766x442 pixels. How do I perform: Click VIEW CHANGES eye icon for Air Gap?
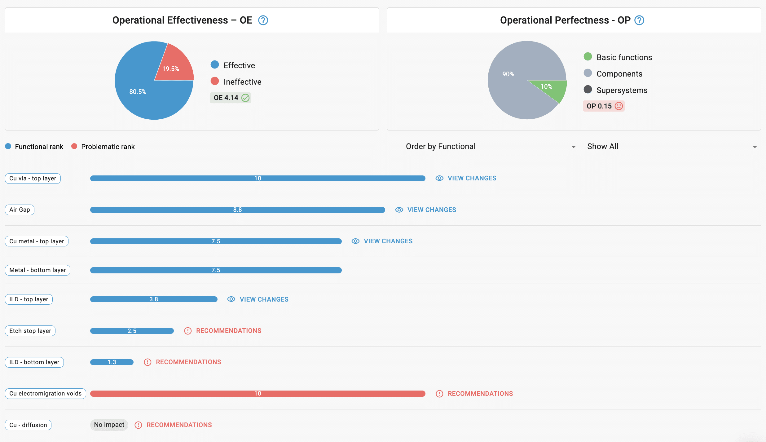[399, 210]
